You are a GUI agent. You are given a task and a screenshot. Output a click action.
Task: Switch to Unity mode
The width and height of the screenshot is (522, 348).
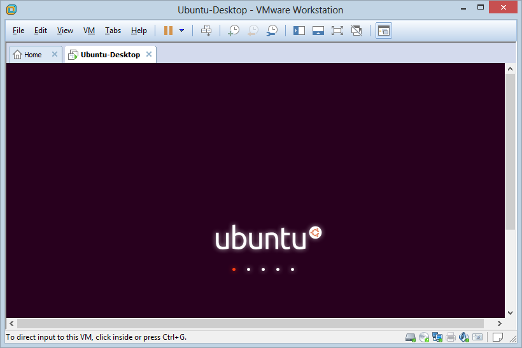click(x=356, y=31)
